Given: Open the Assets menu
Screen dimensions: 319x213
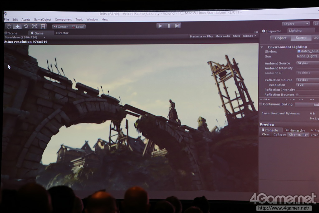Looking at the screenshot, I should tap(26, 20).
